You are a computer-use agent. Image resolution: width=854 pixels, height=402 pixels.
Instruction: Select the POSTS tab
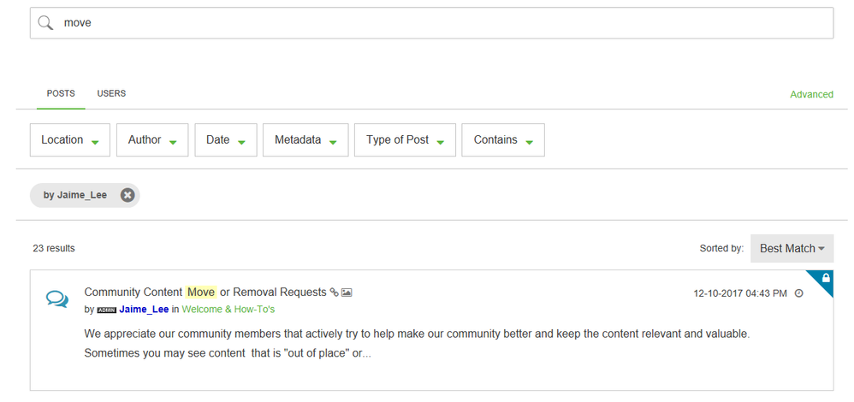click(61, 94)
